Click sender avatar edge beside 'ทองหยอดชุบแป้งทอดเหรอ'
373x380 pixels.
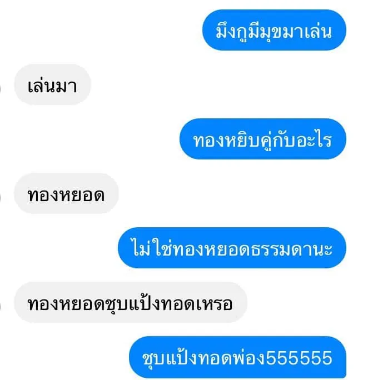point(1,307)
